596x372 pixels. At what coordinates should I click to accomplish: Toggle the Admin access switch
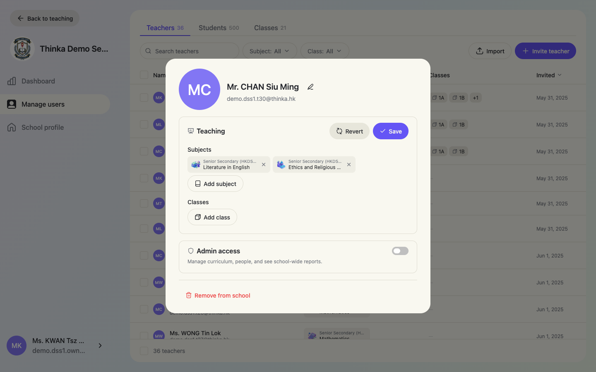click(x=400, y=251)
